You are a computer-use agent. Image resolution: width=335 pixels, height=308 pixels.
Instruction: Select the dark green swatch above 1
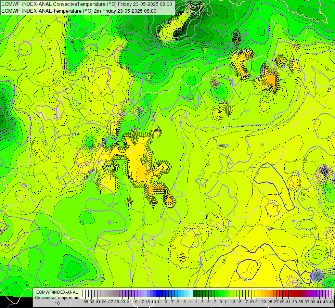195,293
